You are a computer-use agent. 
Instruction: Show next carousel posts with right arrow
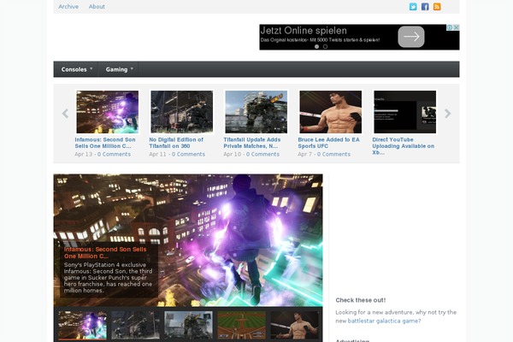[x=447, y=114]
